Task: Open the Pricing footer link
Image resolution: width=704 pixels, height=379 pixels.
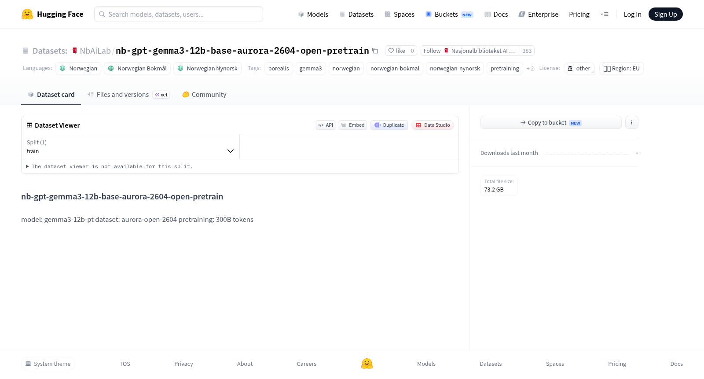Action: pyautogui.click(x=617, y=364)
